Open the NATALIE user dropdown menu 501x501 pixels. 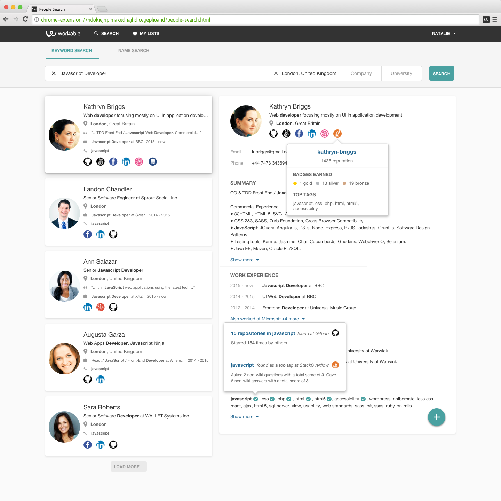point(444,34)
